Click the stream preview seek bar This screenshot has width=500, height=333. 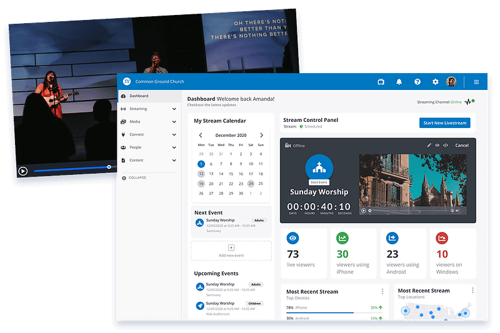click(408, 211)
